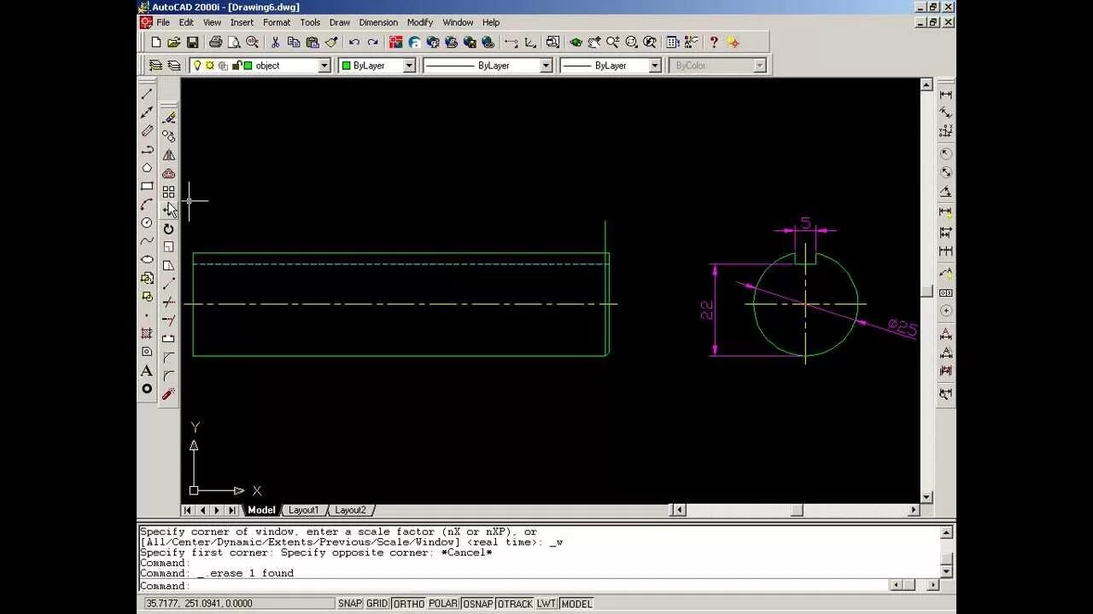Click the Zoom Realtime icon

[x=612, y=42]
